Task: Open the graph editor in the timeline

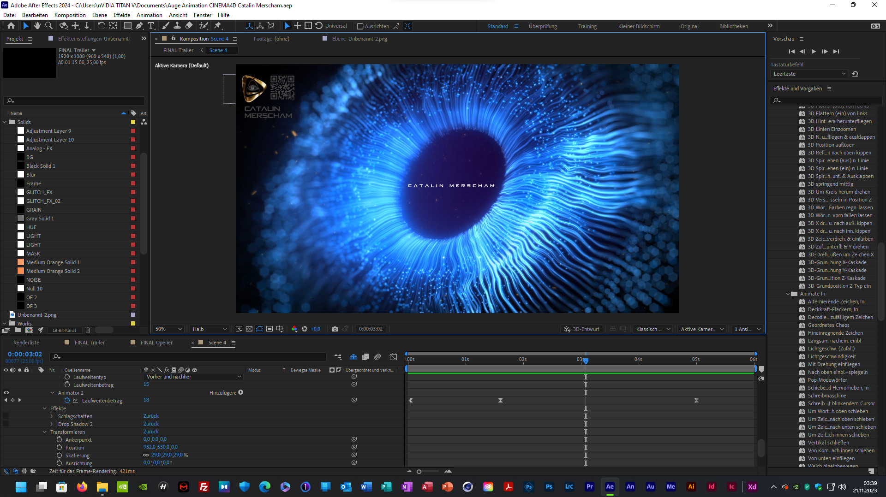Action: 393,357
